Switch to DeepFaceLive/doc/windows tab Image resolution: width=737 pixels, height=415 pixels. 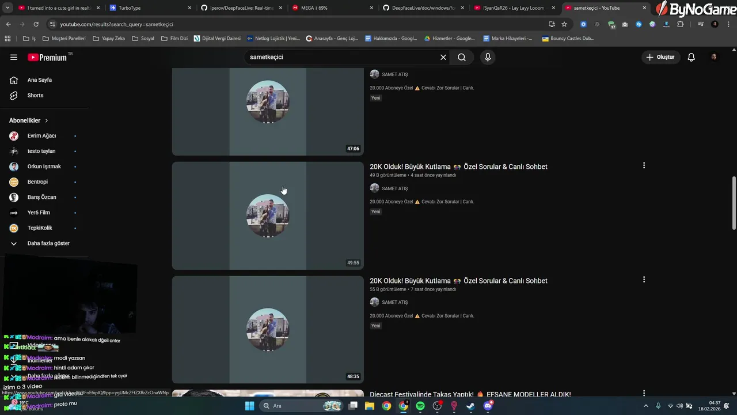click(423, 8)
